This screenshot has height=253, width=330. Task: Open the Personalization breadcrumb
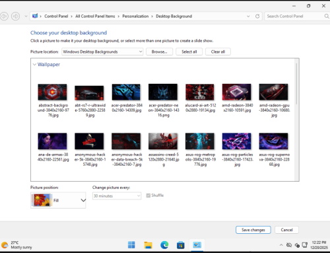pyautogui.click(x=135, y=17)
